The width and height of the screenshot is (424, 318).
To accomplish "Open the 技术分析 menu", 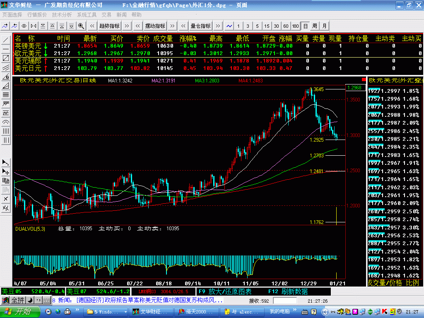I will 62,14.
